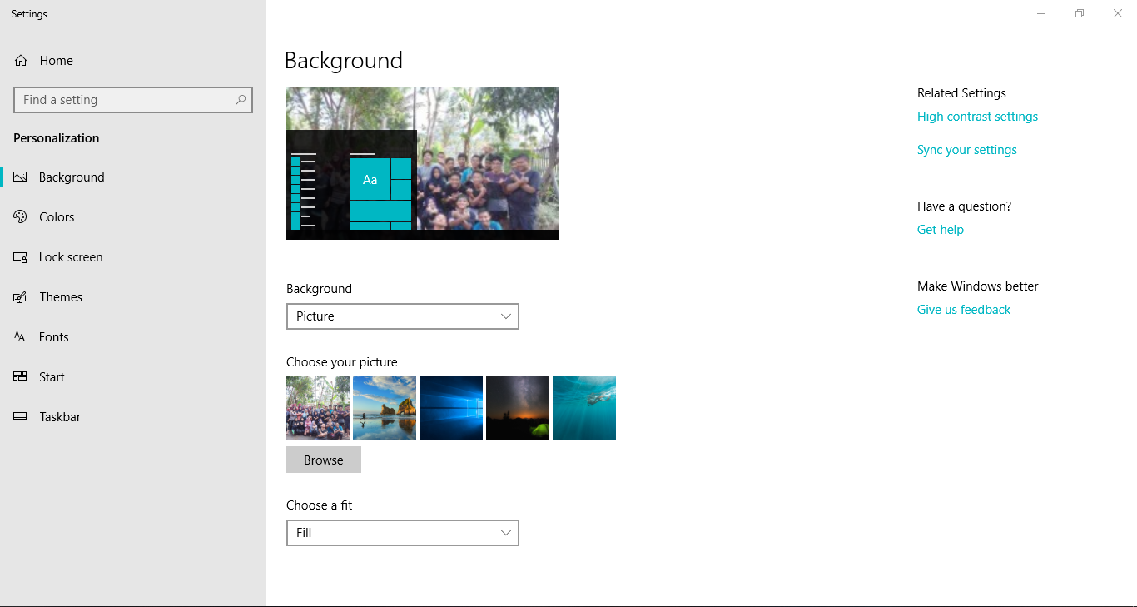Screen dimensions: 1137x607
Task: Click the Related Settings heading
Action: [x=961, y=93]
